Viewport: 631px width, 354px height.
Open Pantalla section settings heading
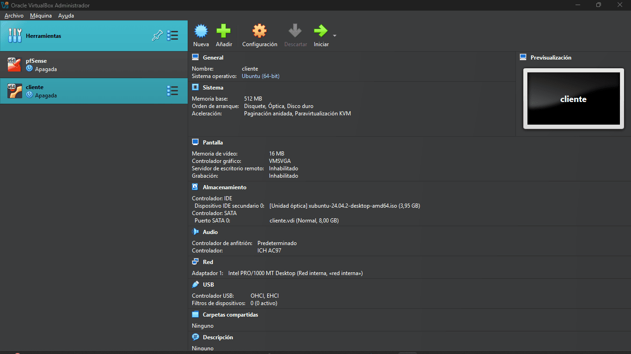point(213,143)
